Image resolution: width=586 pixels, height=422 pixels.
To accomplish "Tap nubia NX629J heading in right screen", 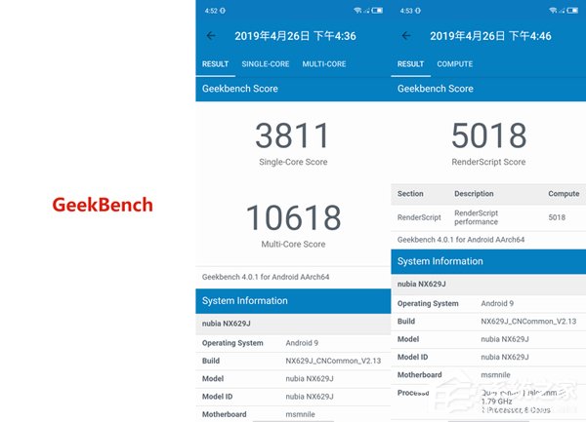I will click(x=422, y=284).
